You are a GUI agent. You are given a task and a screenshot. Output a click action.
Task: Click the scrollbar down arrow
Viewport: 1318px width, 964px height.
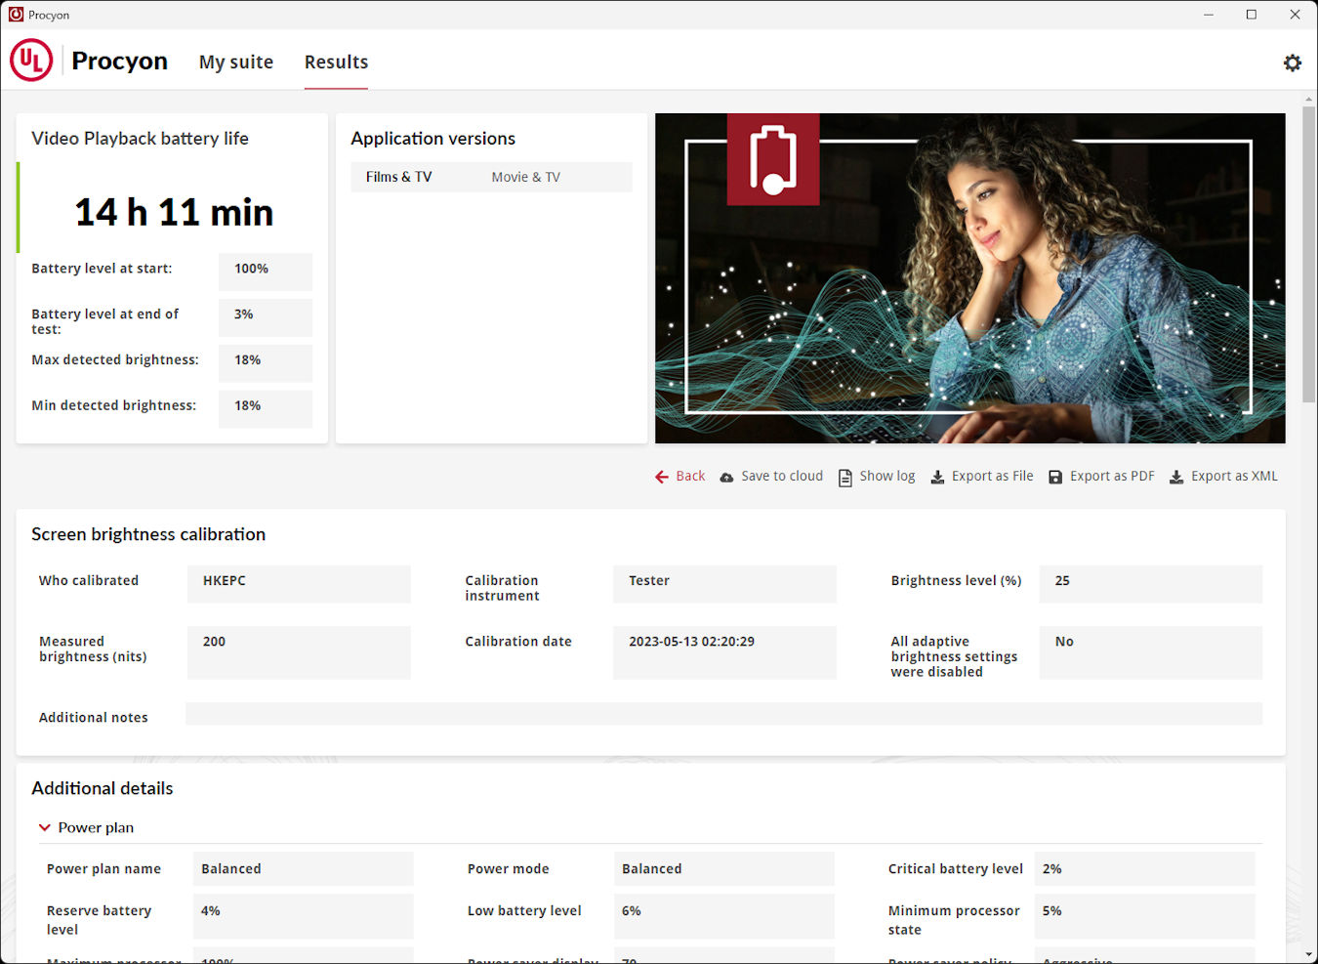[x=1308, y=954]
